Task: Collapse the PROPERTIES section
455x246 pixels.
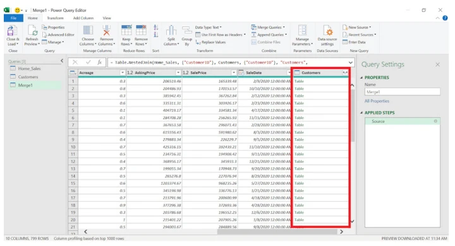Action: [361, 78]
